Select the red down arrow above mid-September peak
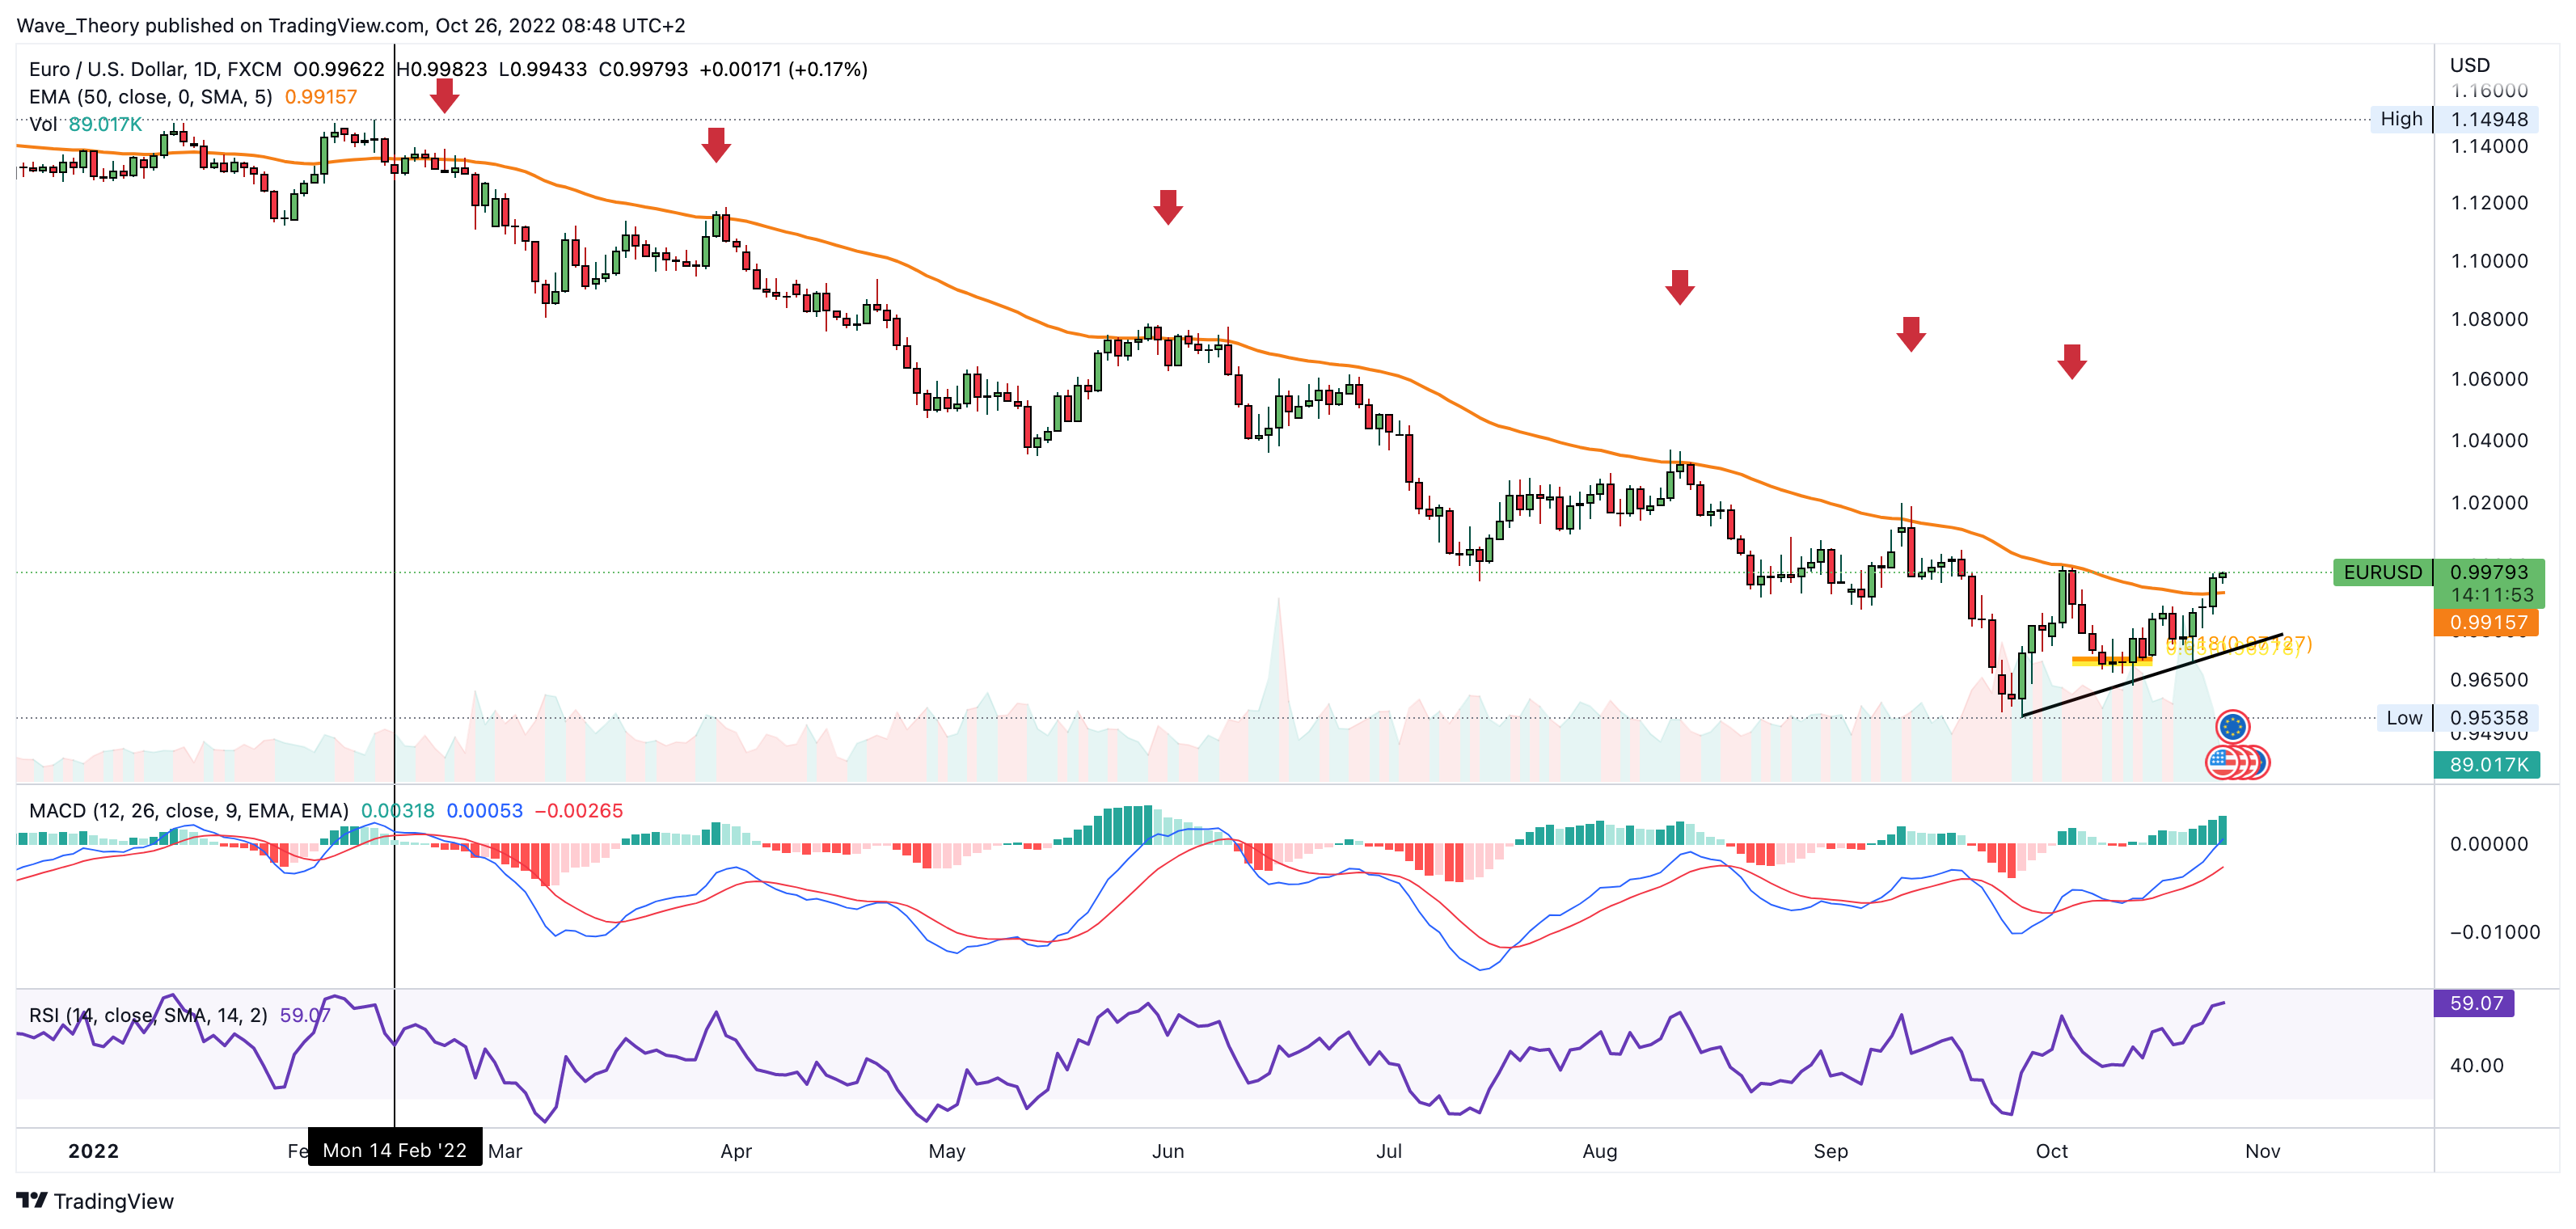Screen dimensions: 2576x1229 point(1911,334)
